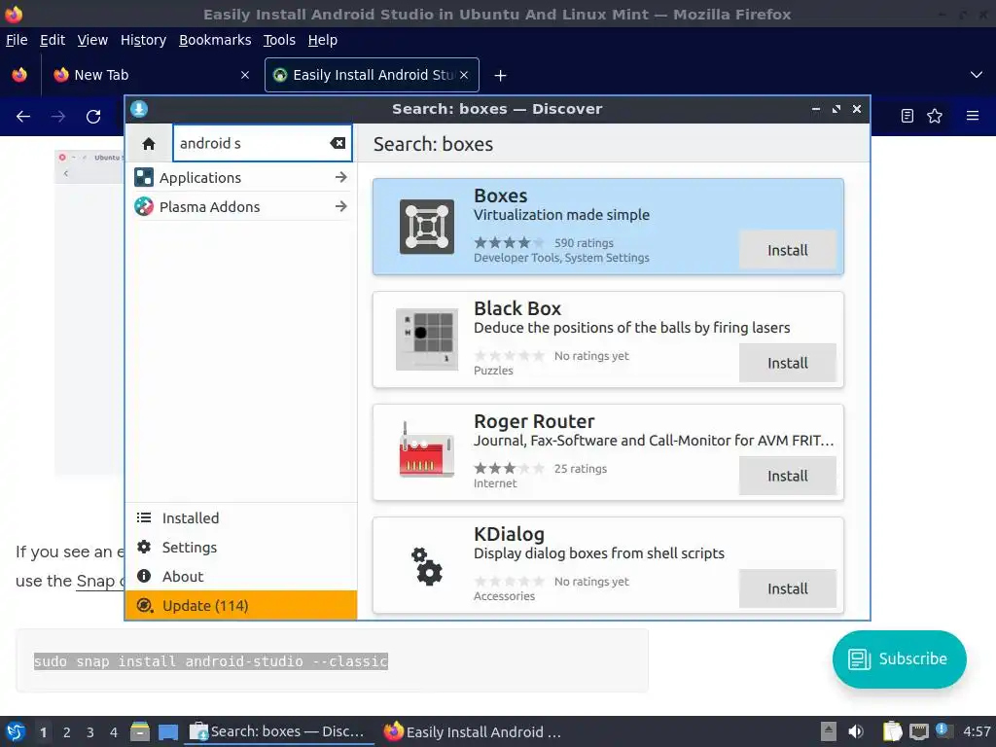This screenshot has width=996, height=747.
Task: Install Roger Router
Action: pos(788,476)
